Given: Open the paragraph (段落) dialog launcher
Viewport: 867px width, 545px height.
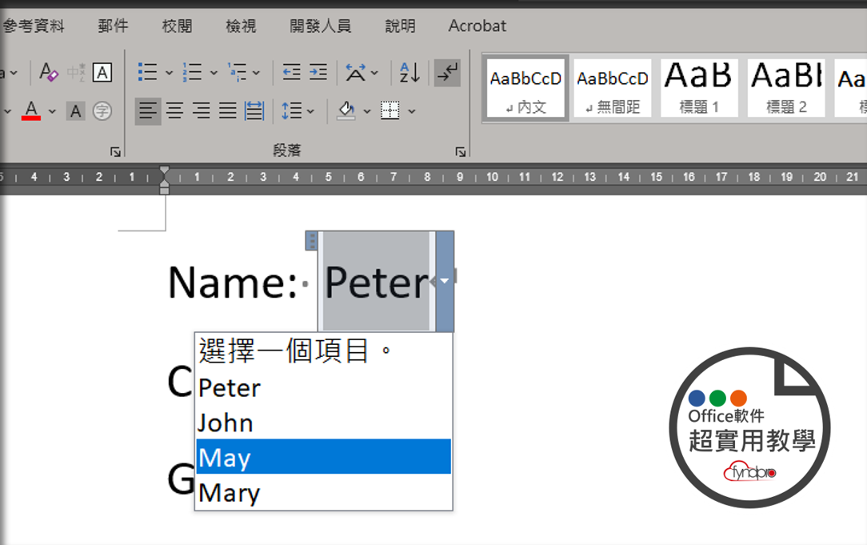Looking at the screenshot, I should tap(460, 152).
